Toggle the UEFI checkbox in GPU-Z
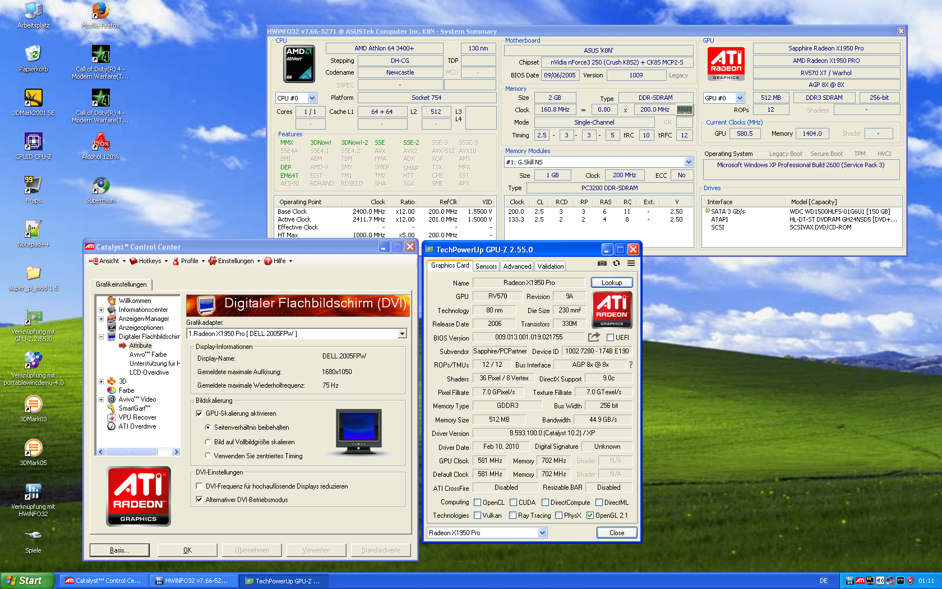This screenshot has width=942, height=589. (x=610, y=338)
